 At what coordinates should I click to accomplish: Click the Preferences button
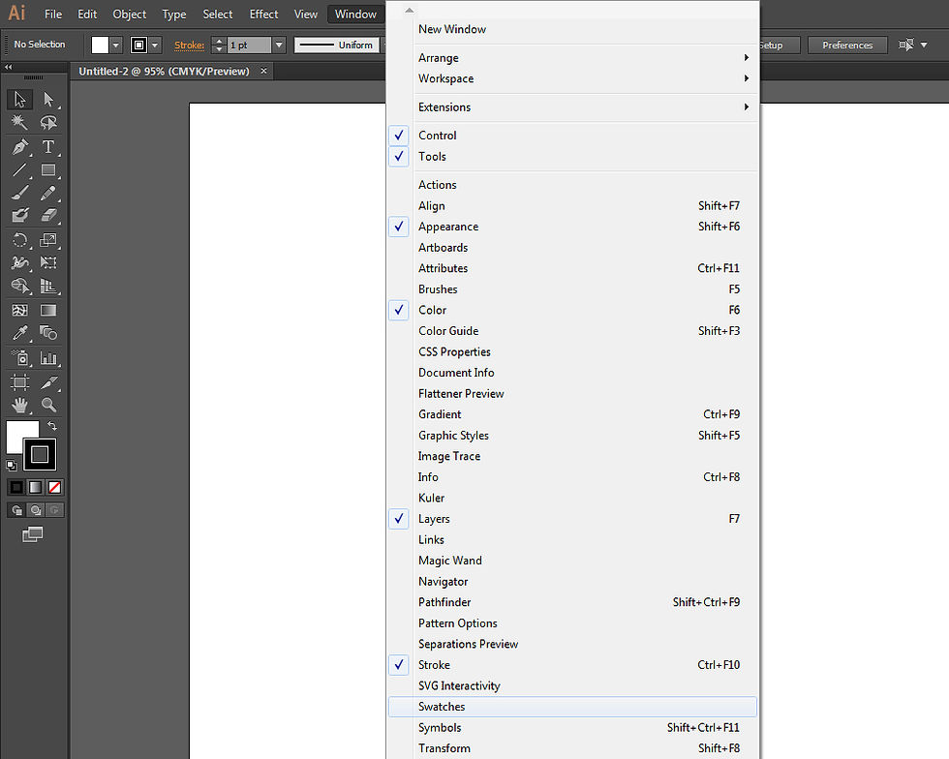click(x=847, y=45)
